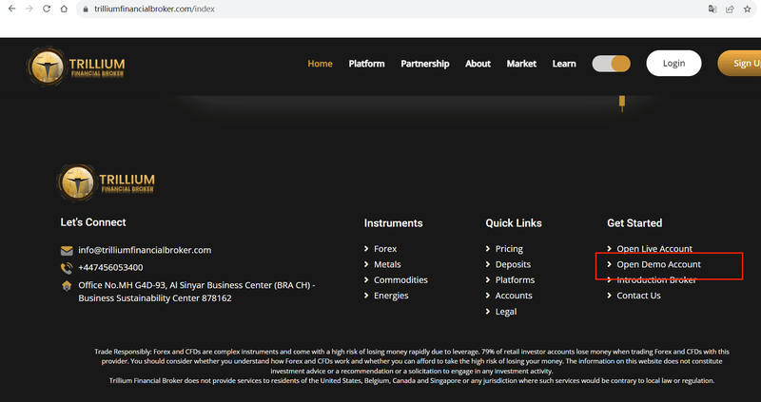The width and height of the screenshot is (761, 402).
Task: Click the Introduction Broker link
Action: [656, 279]
